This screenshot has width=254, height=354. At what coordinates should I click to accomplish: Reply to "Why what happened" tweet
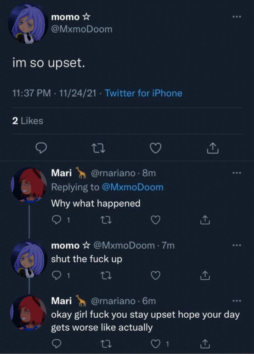[x=56, y=219]
